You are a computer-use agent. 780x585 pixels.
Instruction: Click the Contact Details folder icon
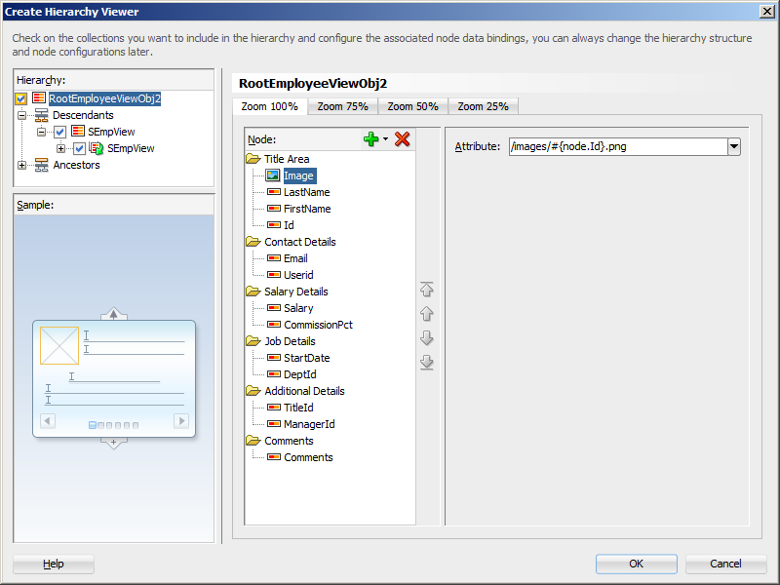(x=253, y=242)
